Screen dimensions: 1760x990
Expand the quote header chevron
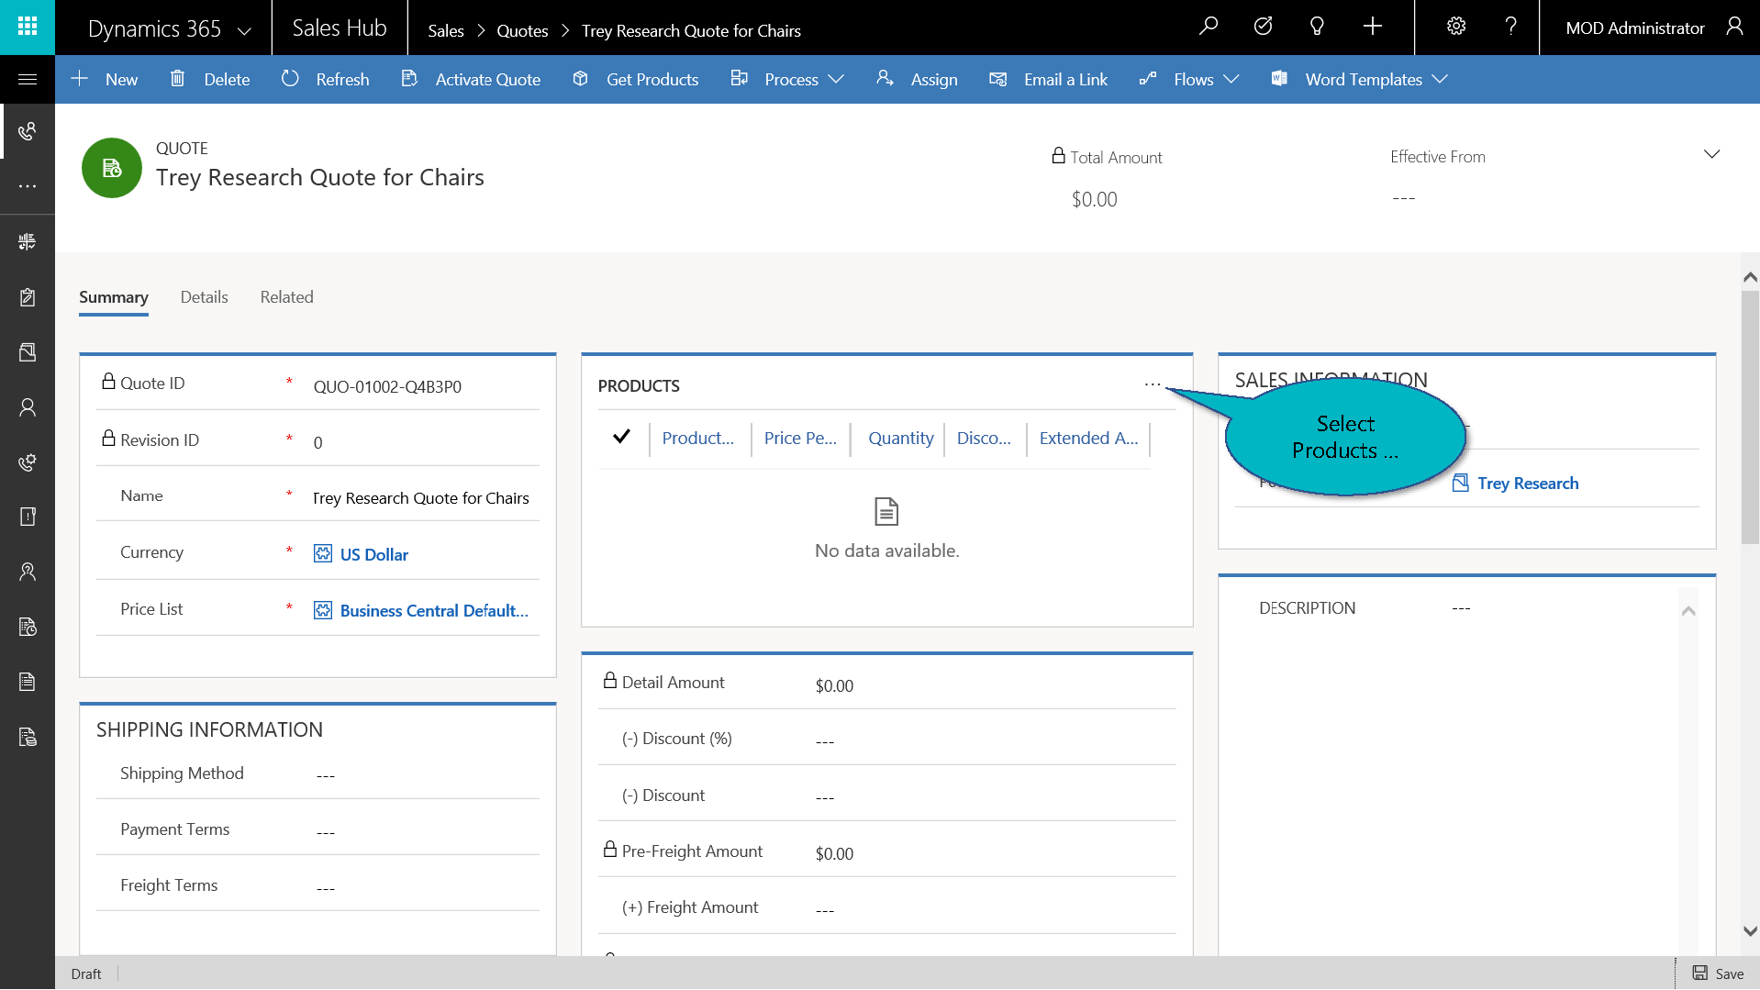(1711, 154)
